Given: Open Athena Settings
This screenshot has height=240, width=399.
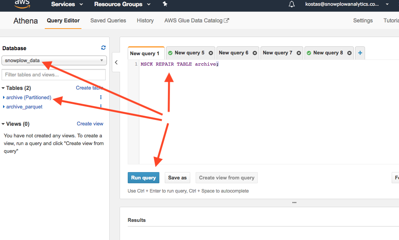Looking at the screenshot, I should tap(363, 20).
